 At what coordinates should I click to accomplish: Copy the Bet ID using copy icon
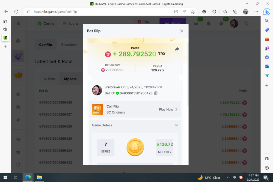pyautogui.click(x=156, y=93)
